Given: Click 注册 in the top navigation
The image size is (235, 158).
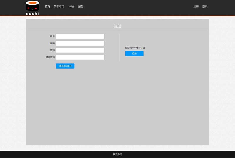Looking at the screenshot, I should [196, 6].
